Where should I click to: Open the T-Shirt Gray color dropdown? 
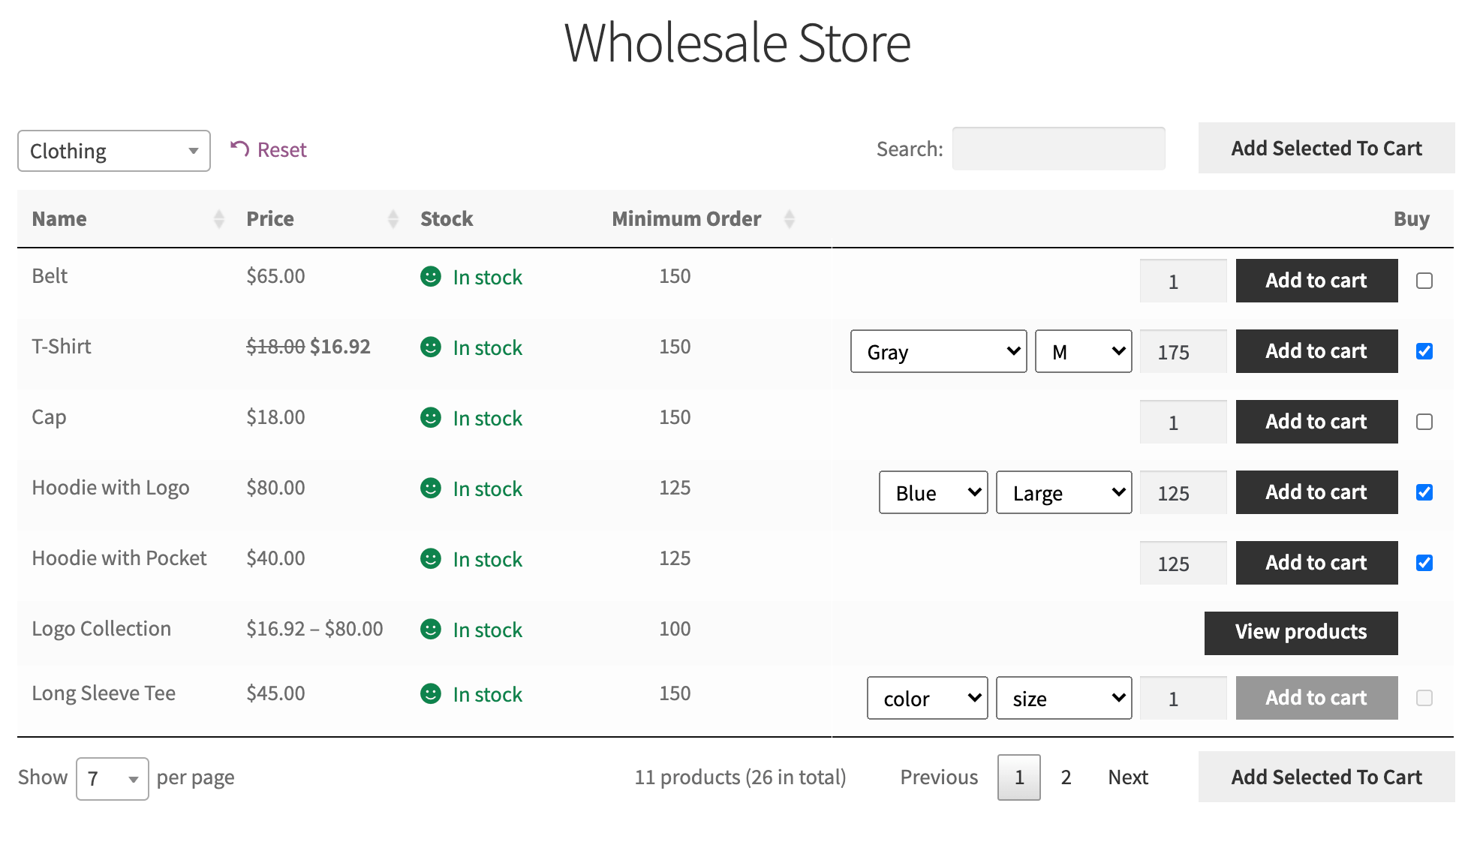point(938,351)
